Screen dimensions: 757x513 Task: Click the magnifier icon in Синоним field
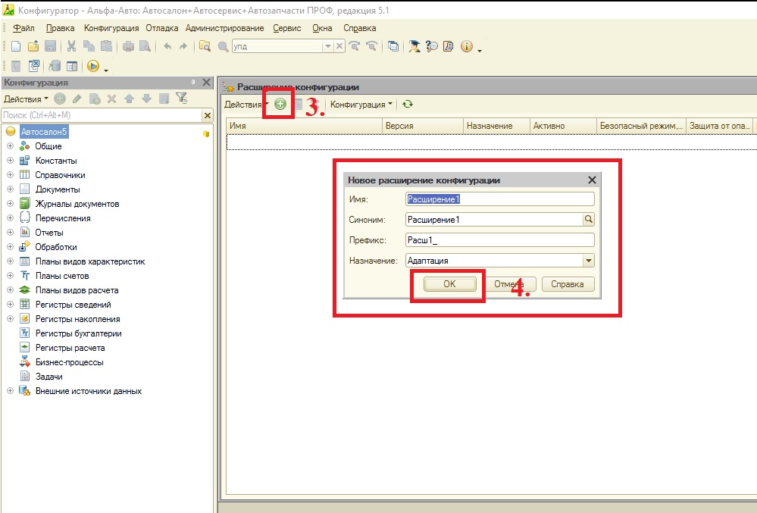click(588, 220)
